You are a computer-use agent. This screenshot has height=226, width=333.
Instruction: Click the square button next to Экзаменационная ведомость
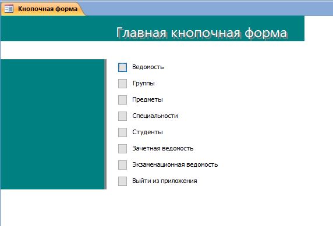122,165
